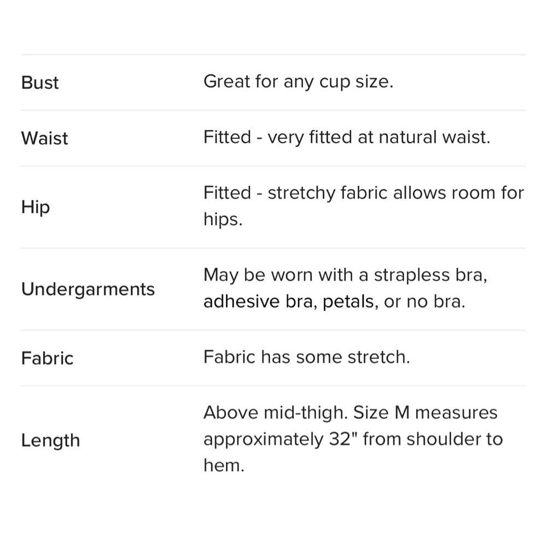This screenshot has height=547, width=547.
Task: Click the word "hem." in the Length description
Action: (x=223, y=466)
